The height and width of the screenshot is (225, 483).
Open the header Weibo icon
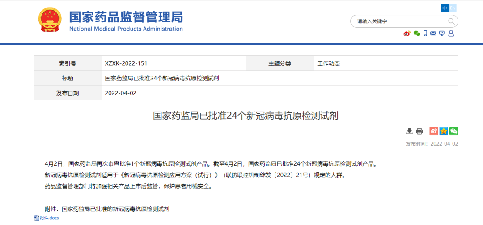pos(407,33)
